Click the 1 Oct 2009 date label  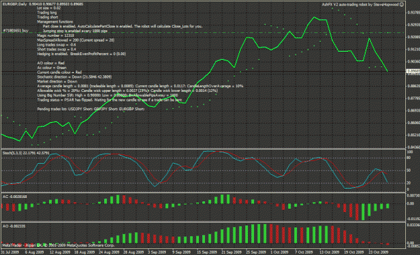(280, 252)
